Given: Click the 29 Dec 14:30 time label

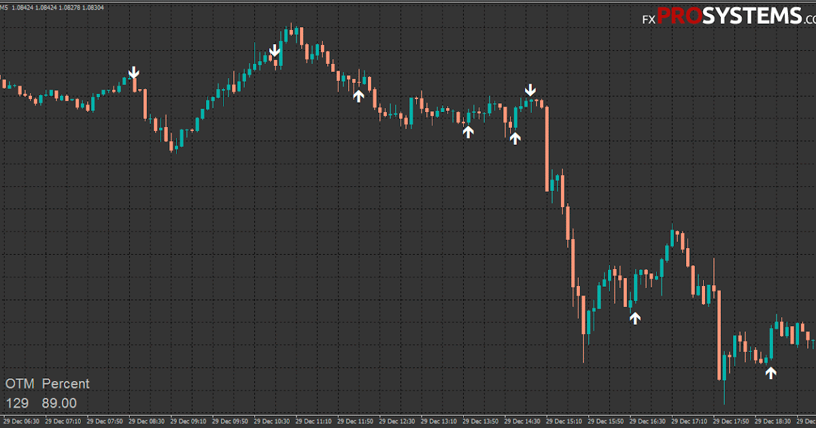Looking at the screenshot, I should pos(522,422).
